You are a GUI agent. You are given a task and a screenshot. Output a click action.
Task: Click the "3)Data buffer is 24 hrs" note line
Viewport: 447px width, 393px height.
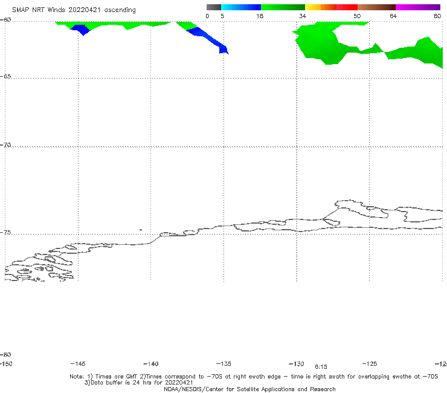pos(138,383)
